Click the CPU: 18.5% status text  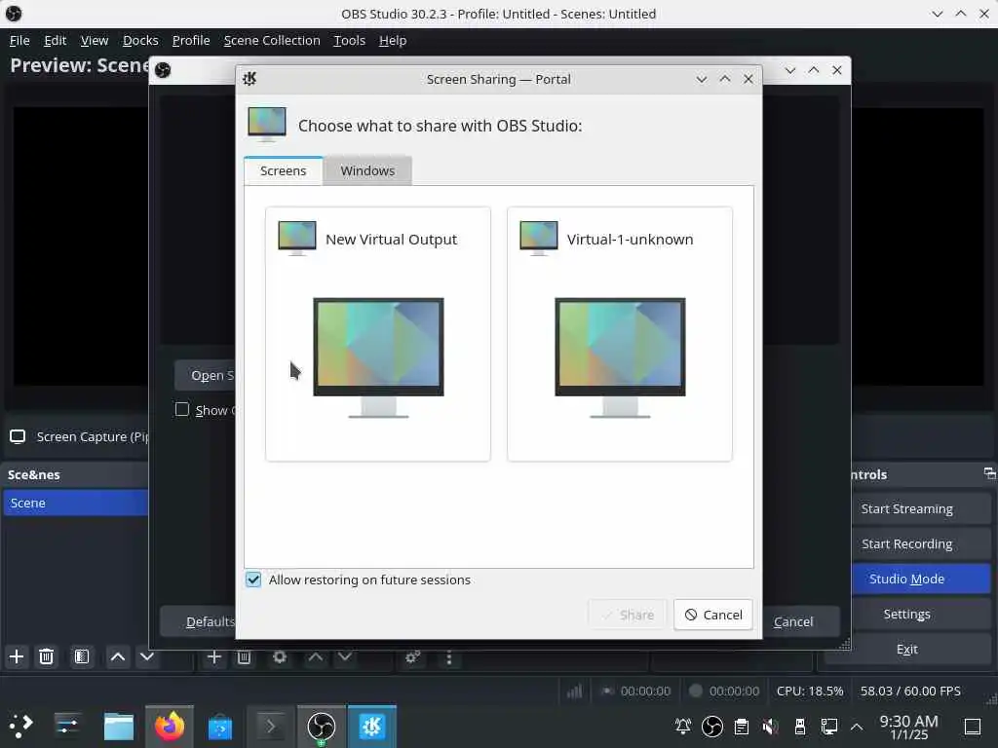coord(810,691)
